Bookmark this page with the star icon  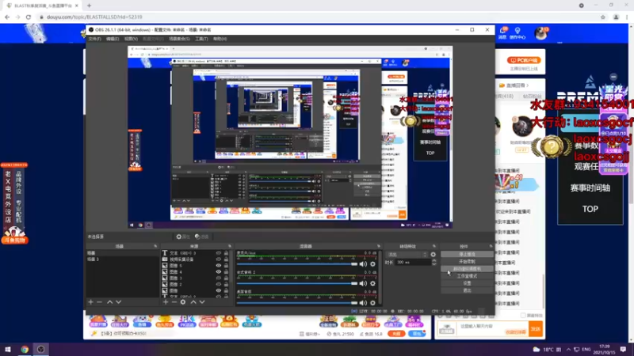[603, 17]
